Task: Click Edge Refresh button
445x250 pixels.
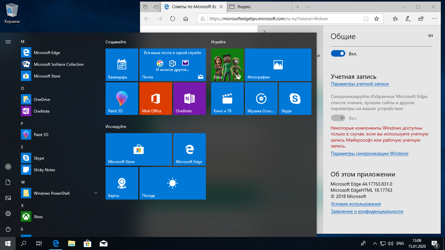Action: tap(173, 19)
